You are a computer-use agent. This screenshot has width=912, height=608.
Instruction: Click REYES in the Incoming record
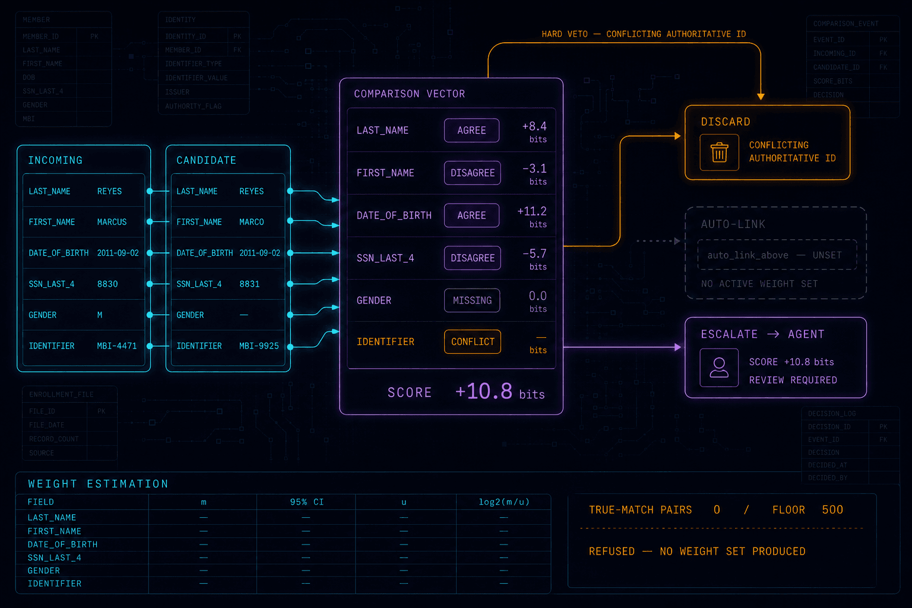click(x=109, y=191)
